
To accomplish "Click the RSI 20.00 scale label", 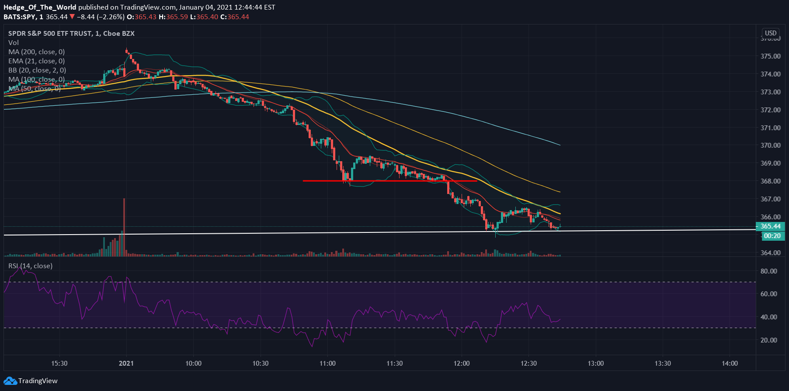I will coord(769,340).
